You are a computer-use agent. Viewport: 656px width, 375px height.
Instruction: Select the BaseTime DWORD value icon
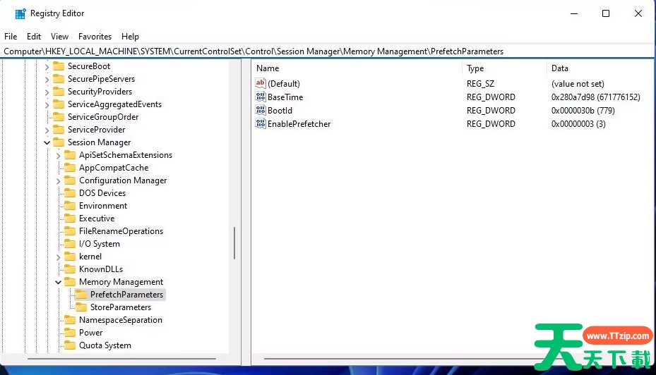(261, 97)
